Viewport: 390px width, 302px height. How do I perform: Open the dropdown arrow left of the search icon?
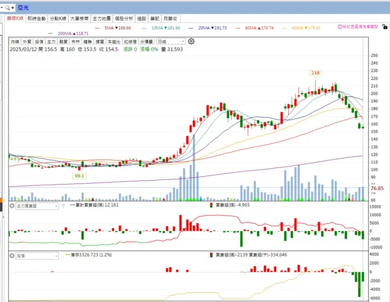2,8
